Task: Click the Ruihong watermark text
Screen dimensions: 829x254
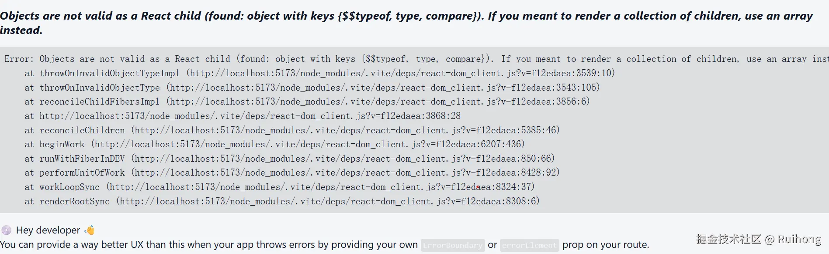Action: point(799,239)
